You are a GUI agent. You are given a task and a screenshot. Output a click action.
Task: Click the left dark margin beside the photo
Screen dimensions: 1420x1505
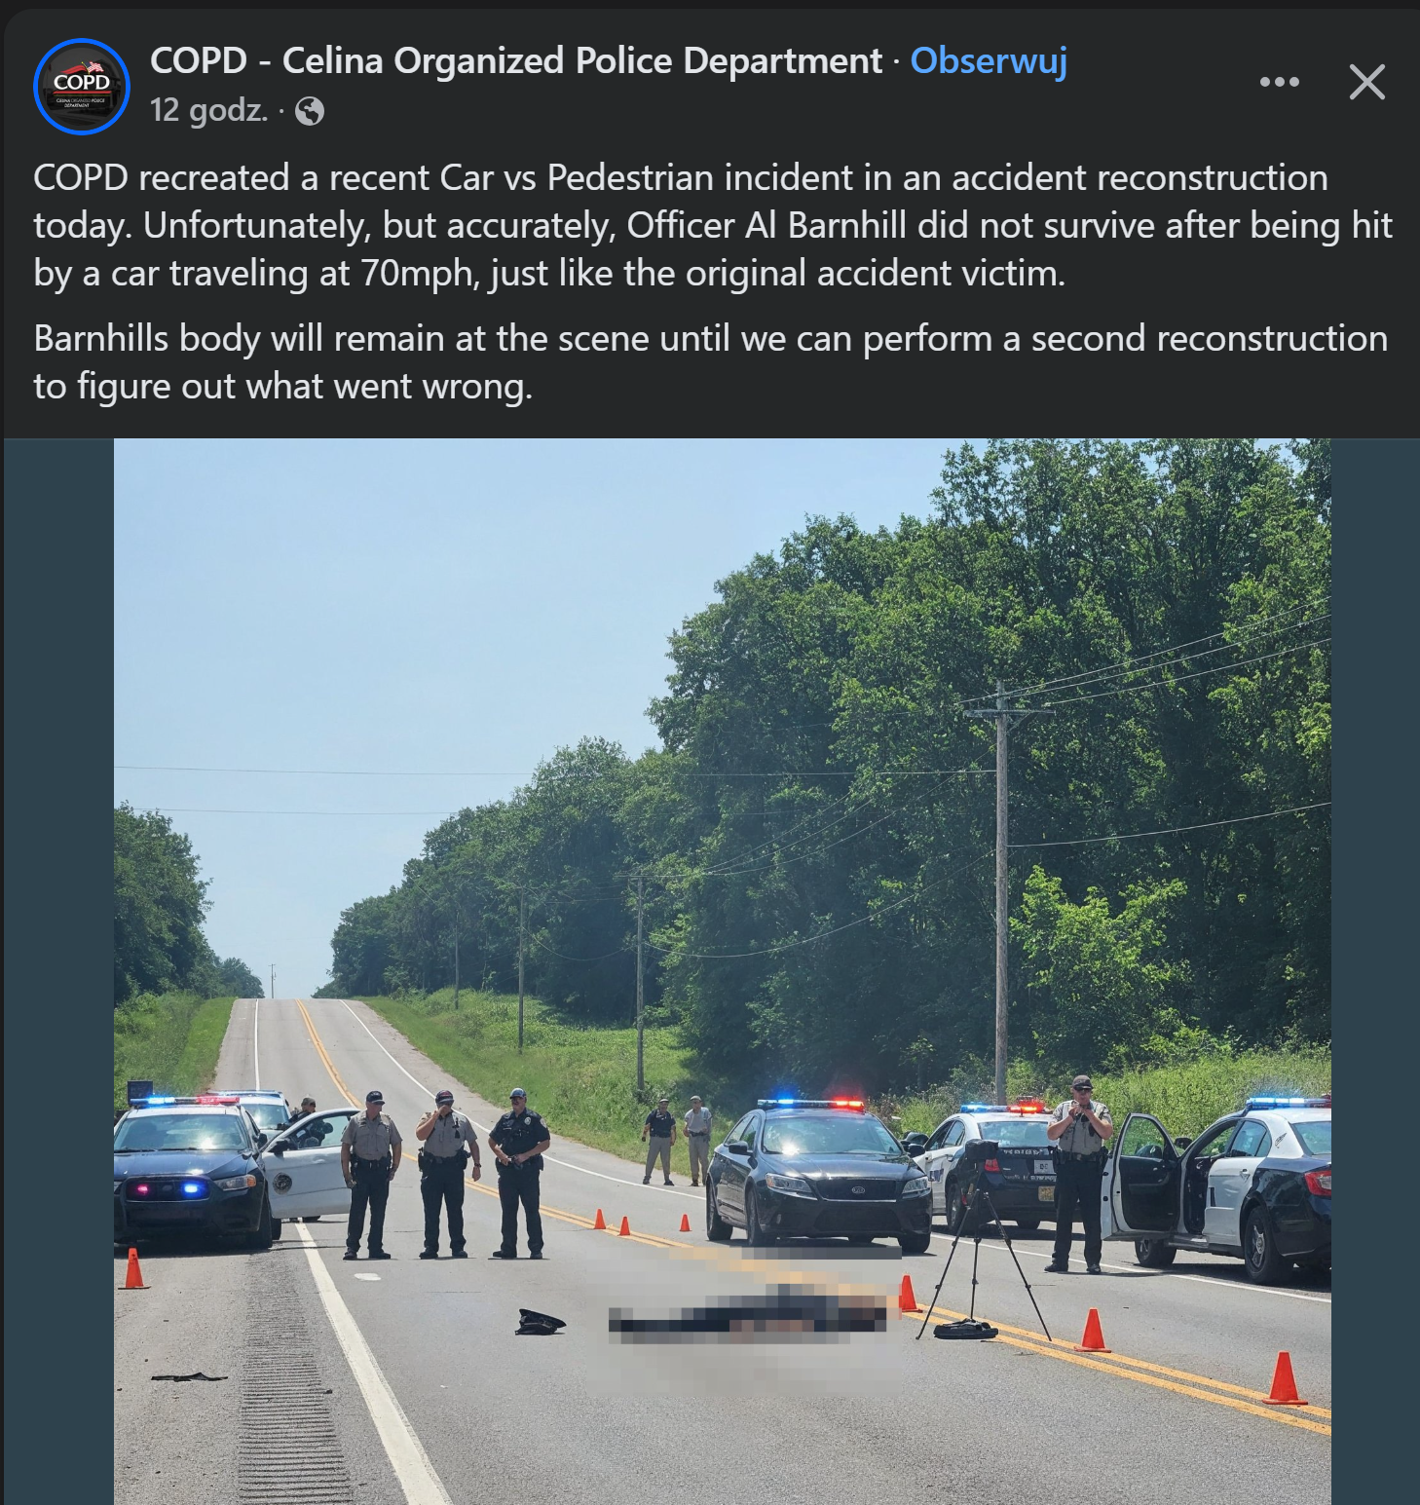coord(58,971)
